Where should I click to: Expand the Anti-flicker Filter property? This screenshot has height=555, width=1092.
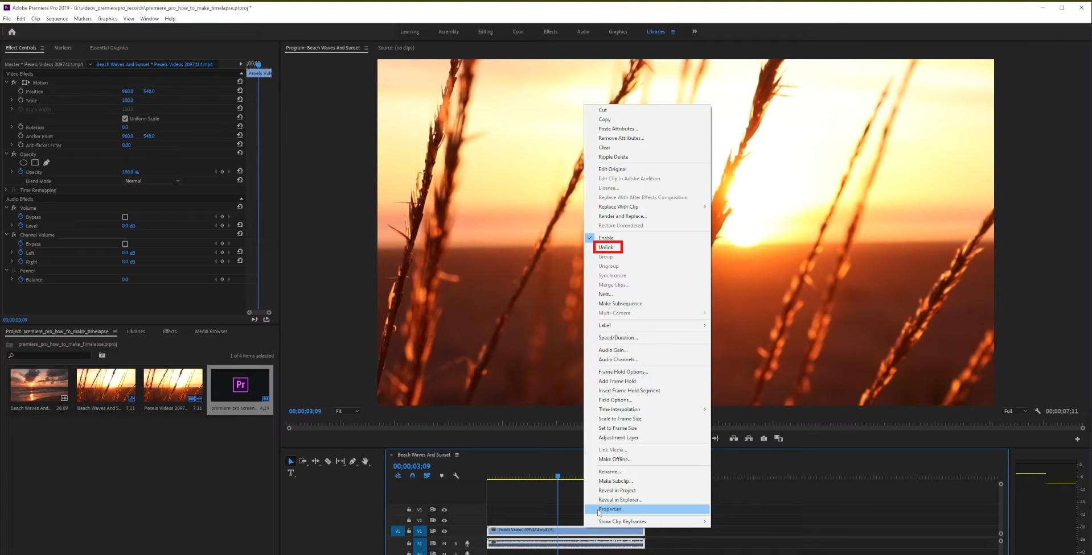pos(11,145)
